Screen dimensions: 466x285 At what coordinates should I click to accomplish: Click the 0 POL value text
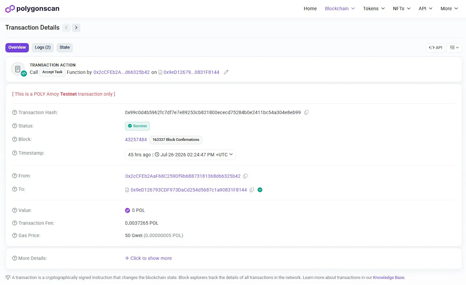[138, 210]
